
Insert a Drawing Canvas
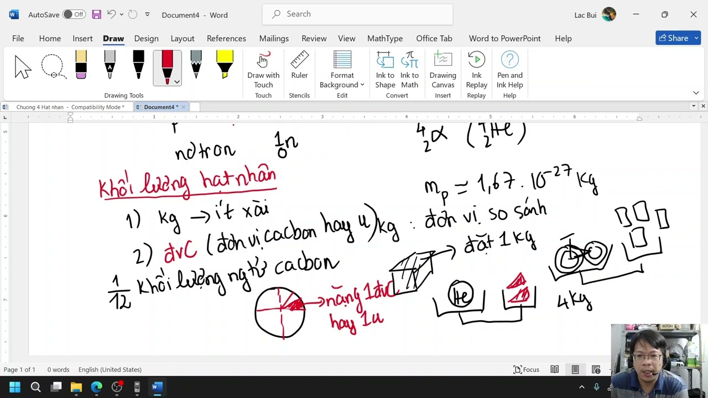442,70
